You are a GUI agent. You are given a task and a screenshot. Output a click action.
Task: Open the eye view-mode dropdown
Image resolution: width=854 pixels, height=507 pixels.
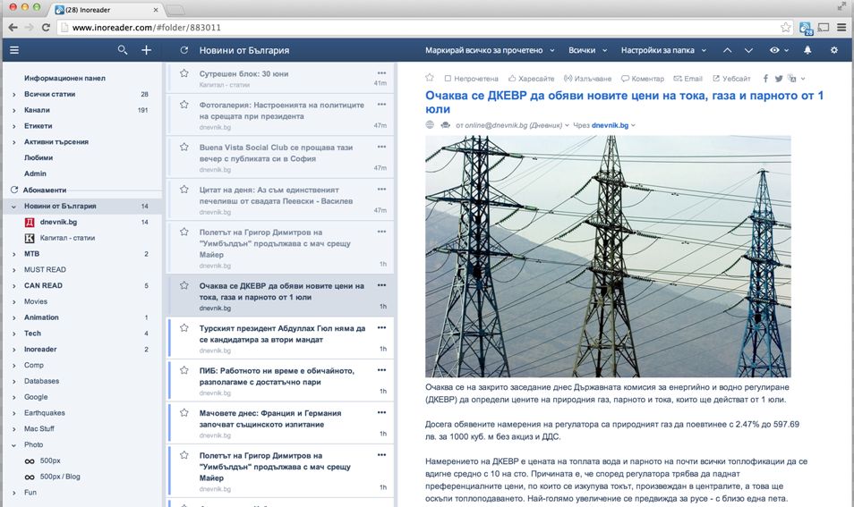click(779, 50)
